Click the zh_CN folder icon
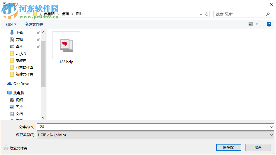Image resolution: width=276 pixels, height=155 pixels. click(12, 54)
